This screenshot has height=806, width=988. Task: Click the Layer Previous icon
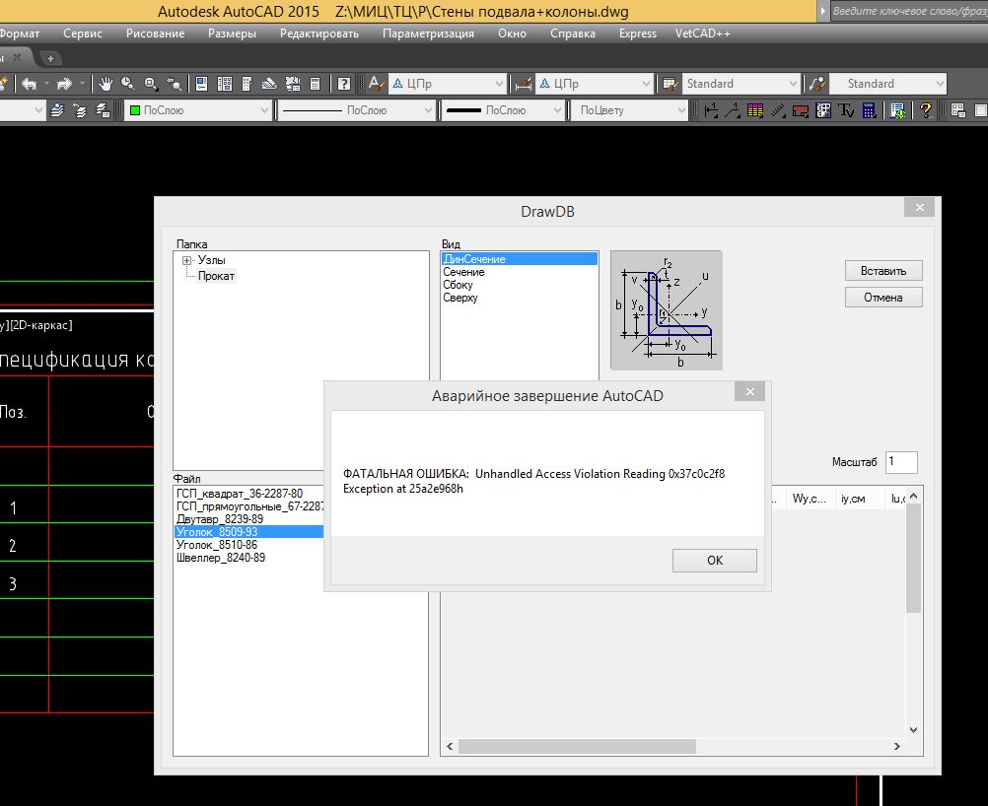[x=80, y=110]
